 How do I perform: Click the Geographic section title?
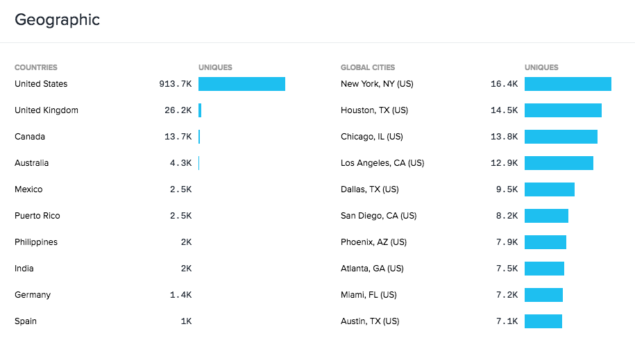tap(58, 19)
